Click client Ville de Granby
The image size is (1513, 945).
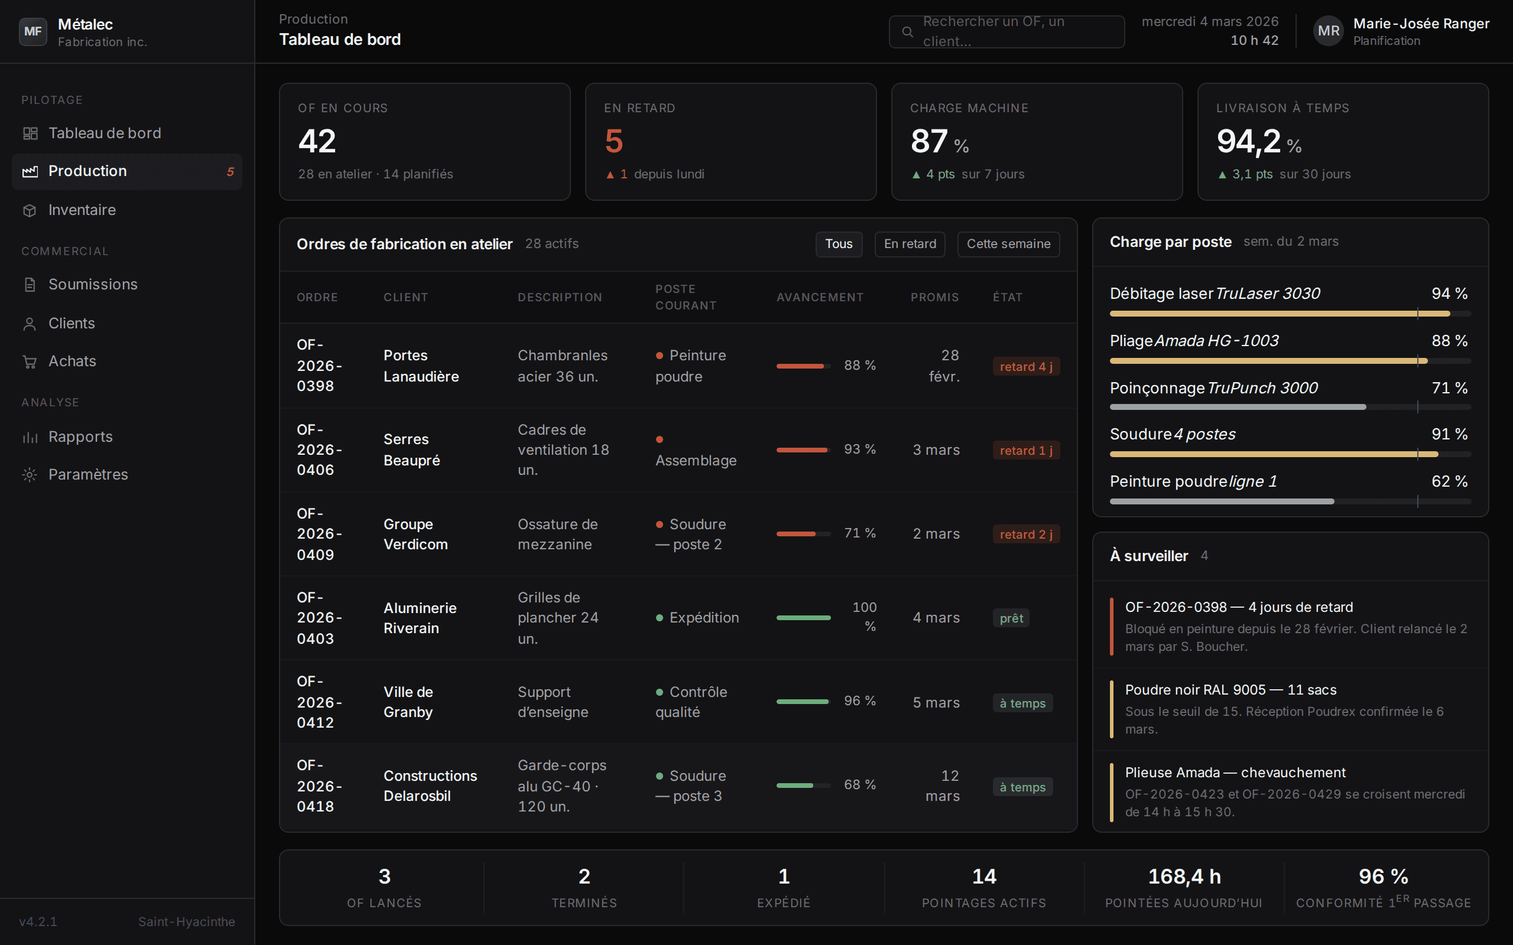coord(408,702)
